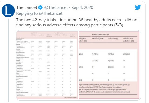Click the 12 (60%) table cell
This screenshot has height=103, width=149.
(x=126, y=54)
